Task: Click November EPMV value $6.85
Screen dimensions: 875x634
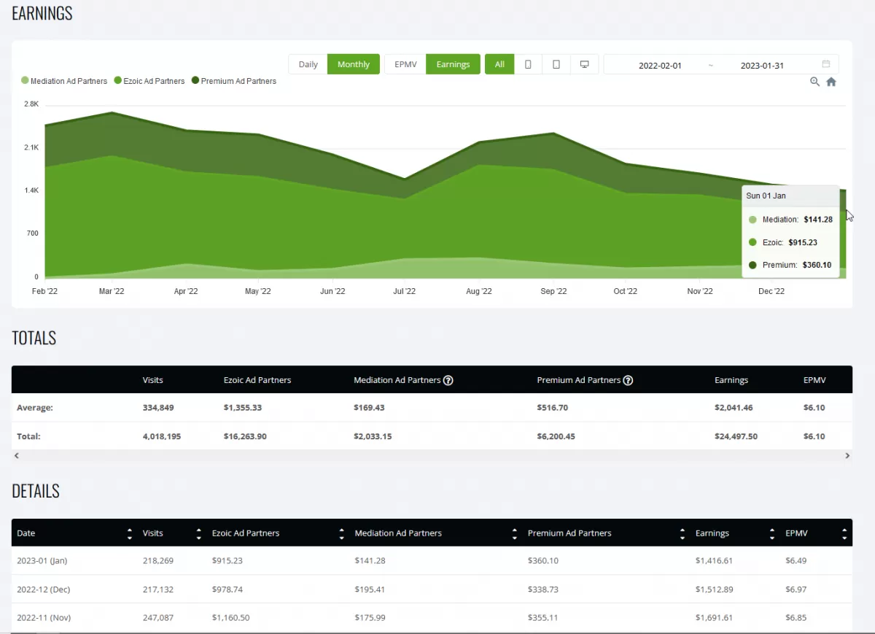Action: tap(796, 617)
